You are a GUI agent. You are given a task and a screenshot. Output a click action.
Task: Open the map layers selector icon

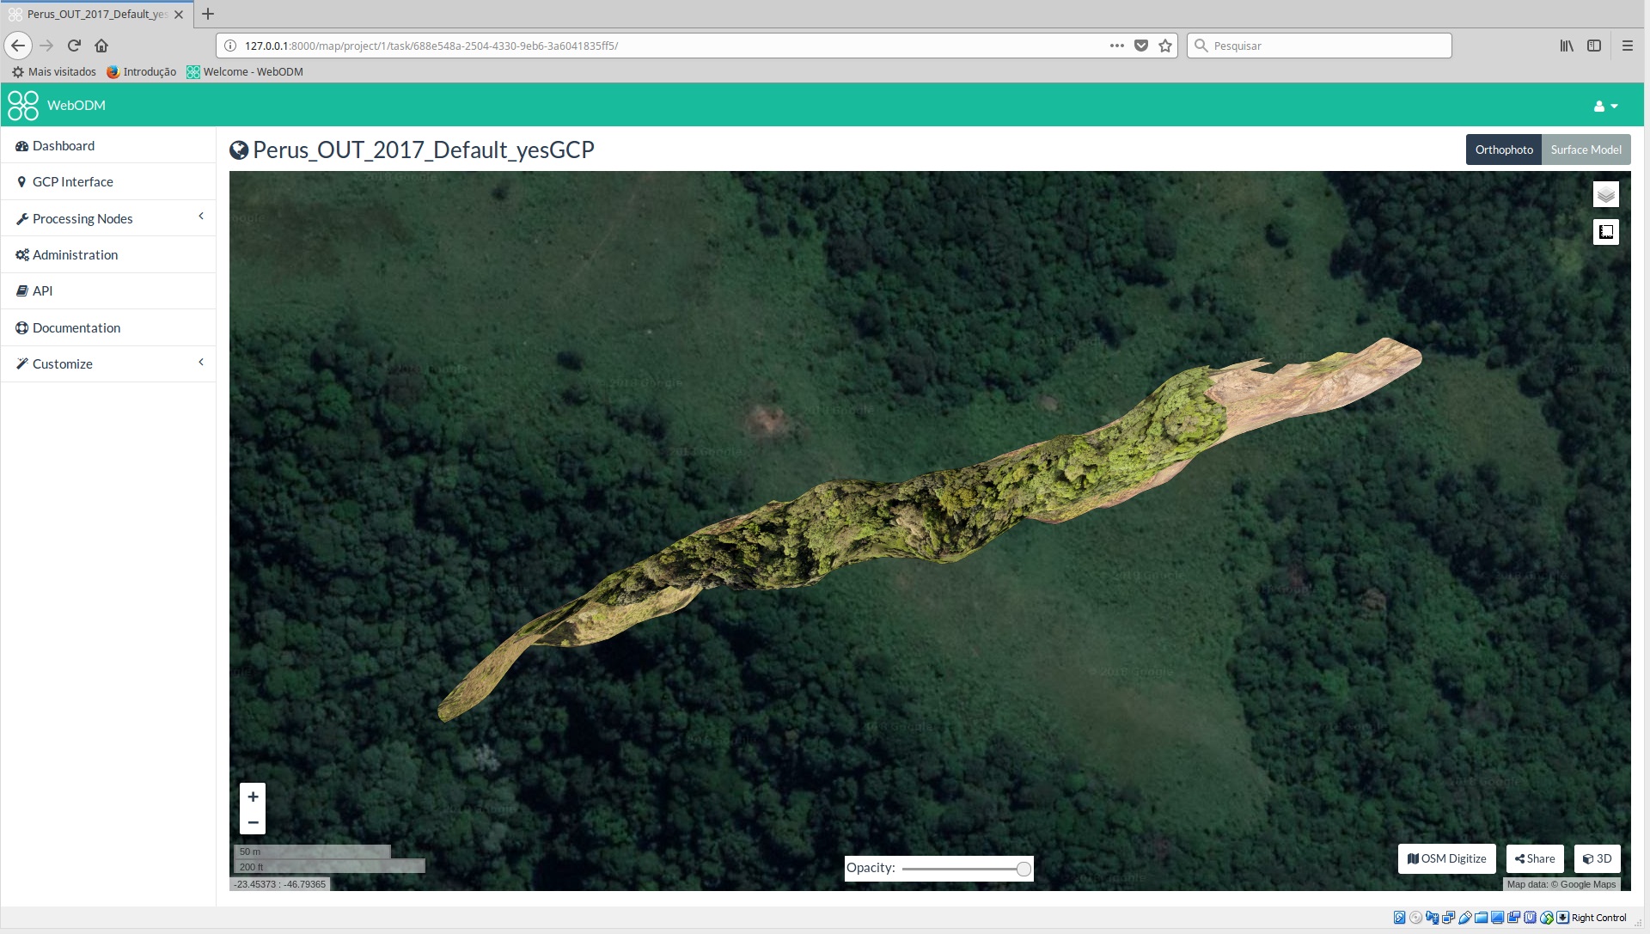point(1605,194)
